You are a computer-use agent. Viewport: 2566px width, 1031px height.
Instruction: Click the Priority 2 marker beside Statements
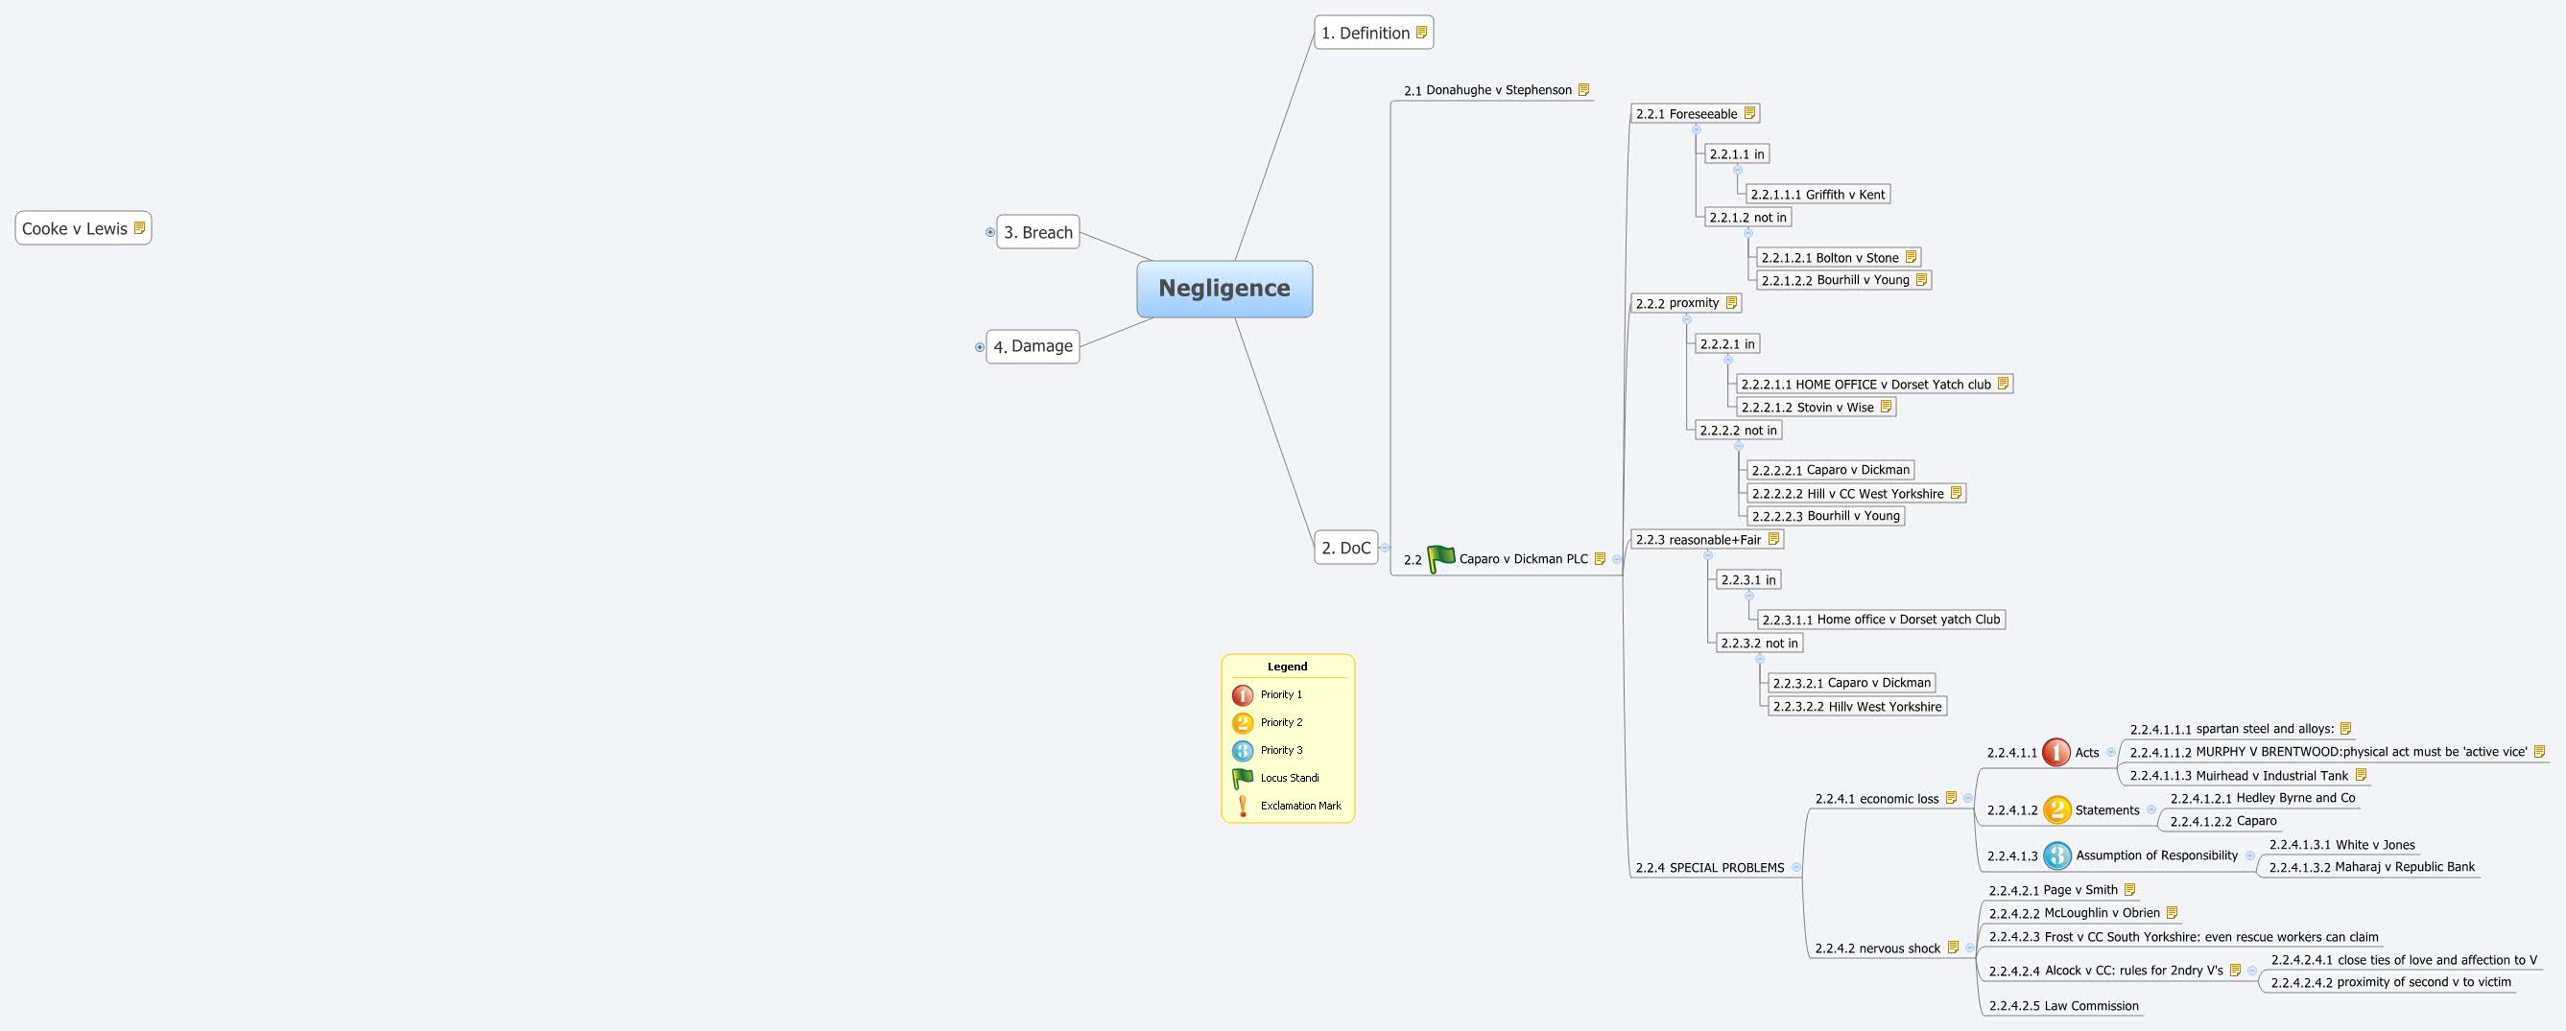2056,810
